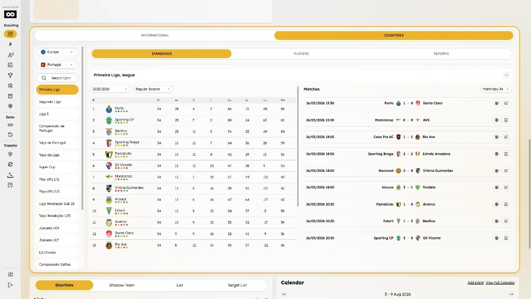
Task: Click the competitions list scrollbar
Action: coord(82,128)
